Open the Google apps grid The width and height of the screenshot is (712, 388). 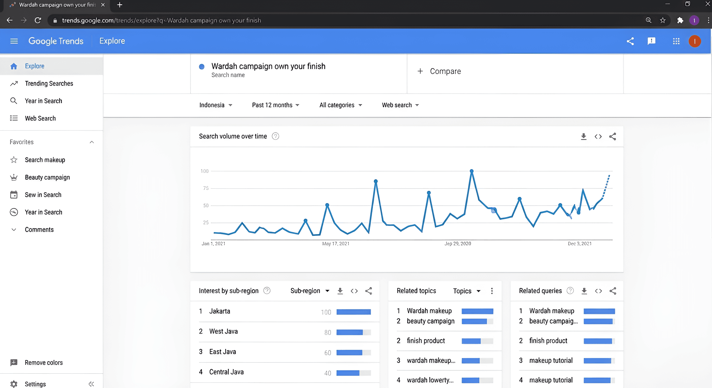pos(676,41)
